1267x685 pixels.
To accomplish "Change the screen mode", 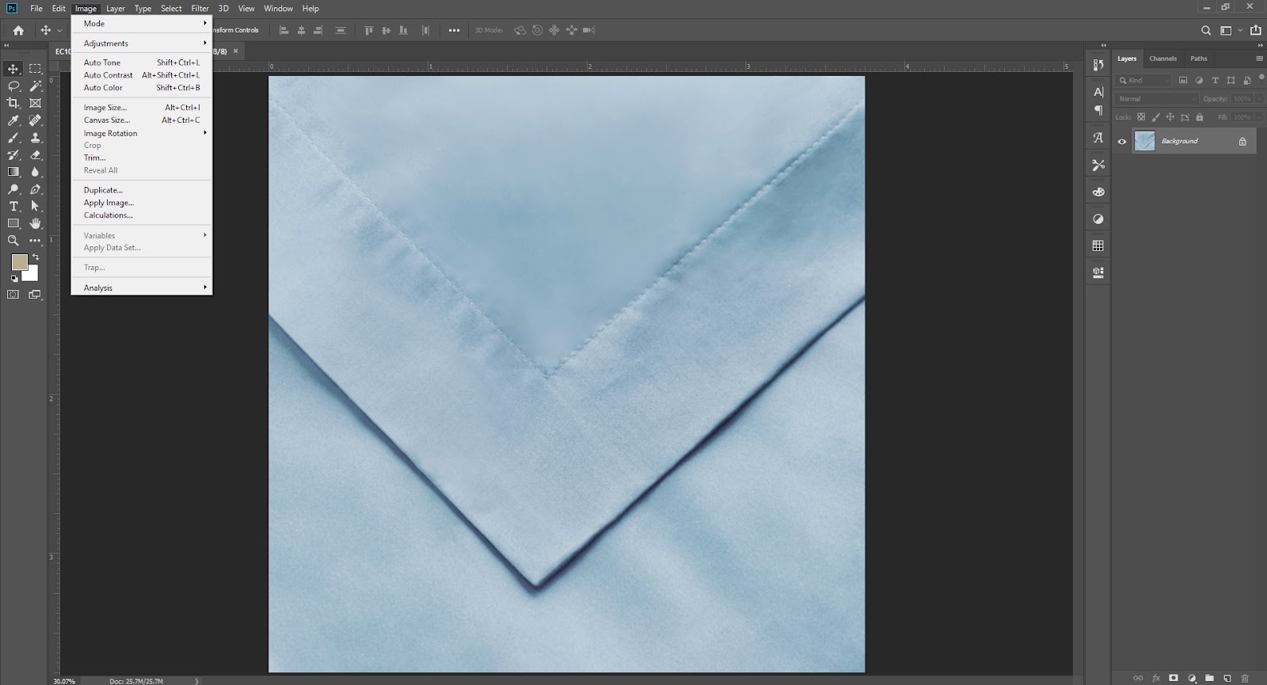I will 36,295.
